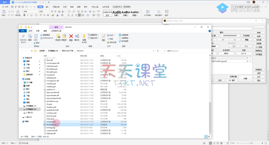The height and width of the screenshot is (145, 269).
Task: Click Bold formatting icon in WPS toolbar
Action: (24, 15)
